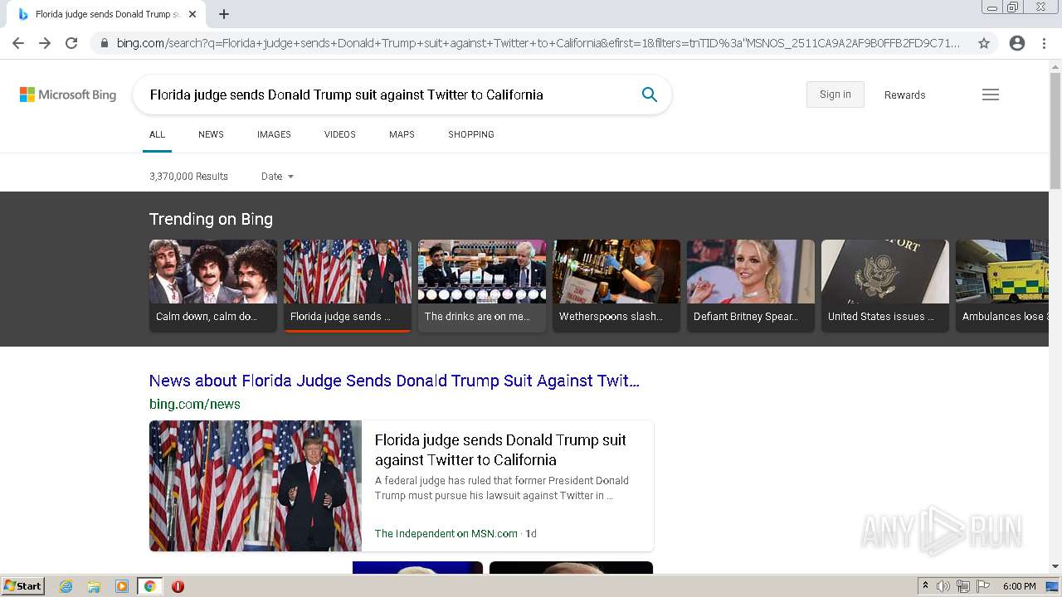Click the Trump rally news article image
The image size is (1062, 597).
(256, 486)
